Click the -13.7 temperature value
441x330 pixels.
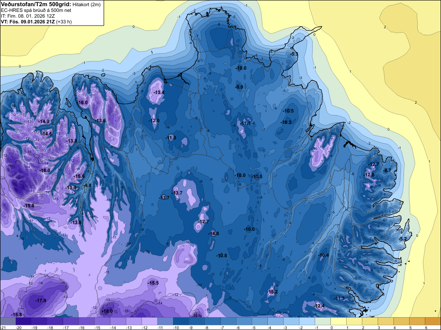pos(177,193)
